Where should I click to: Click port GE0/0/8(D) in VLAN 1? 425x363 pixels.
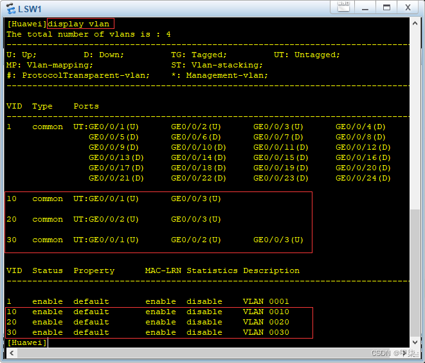click(361, 137)
